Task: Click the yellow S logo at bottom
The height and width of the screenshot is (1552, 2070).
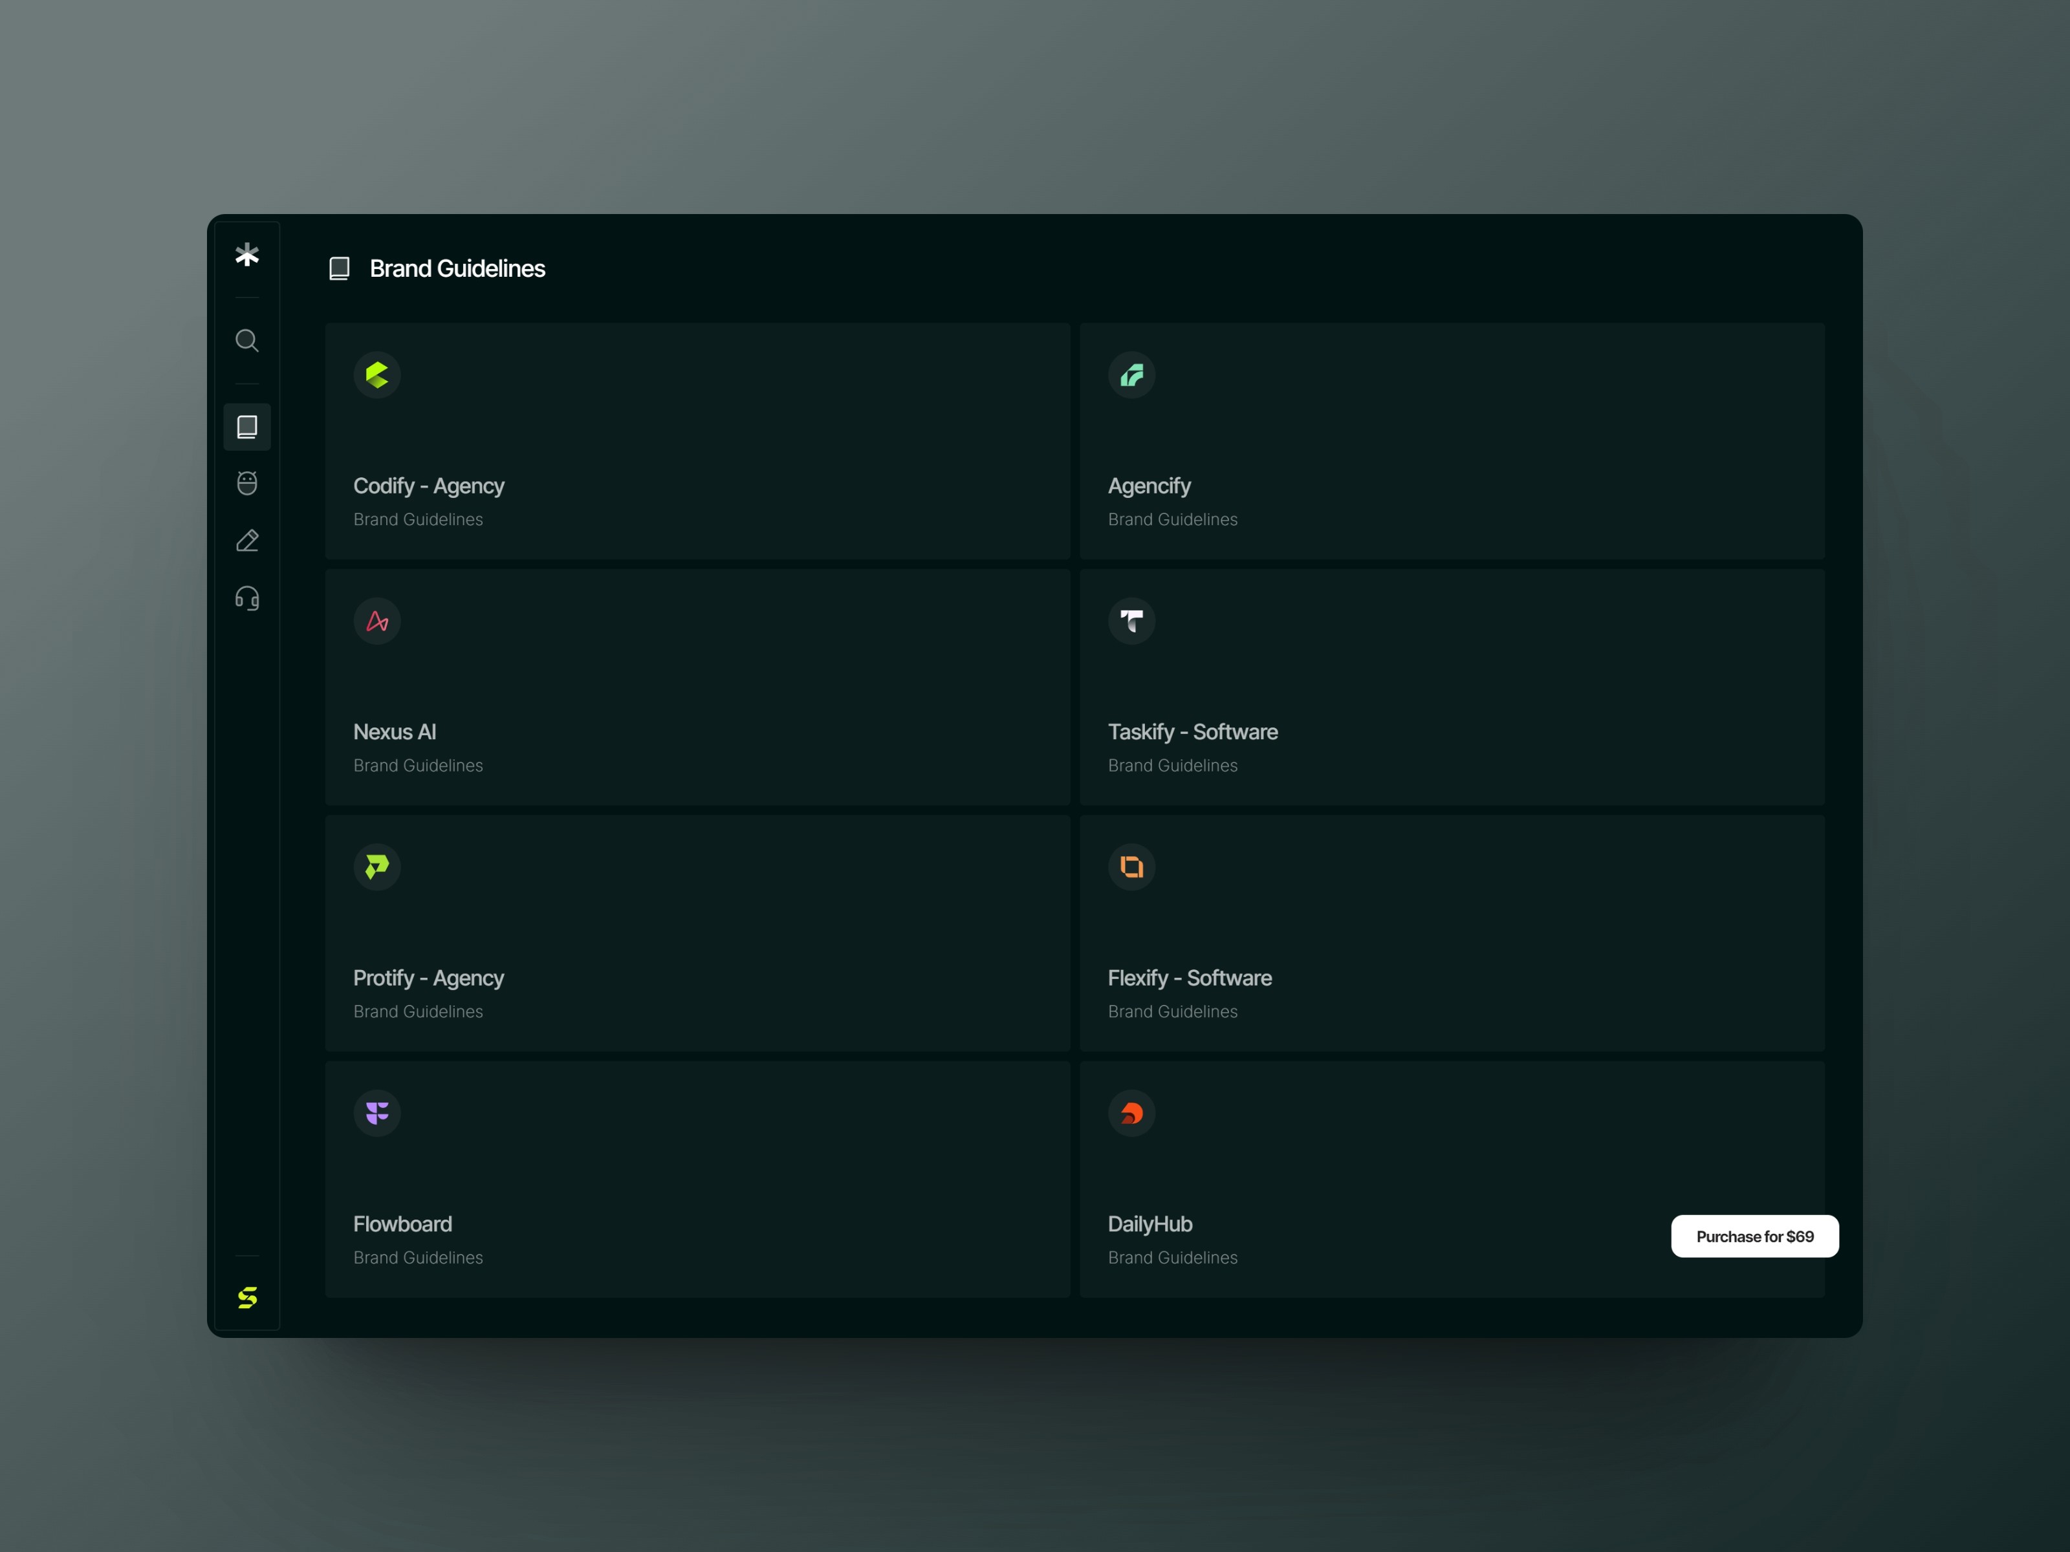Action: 247,1297
